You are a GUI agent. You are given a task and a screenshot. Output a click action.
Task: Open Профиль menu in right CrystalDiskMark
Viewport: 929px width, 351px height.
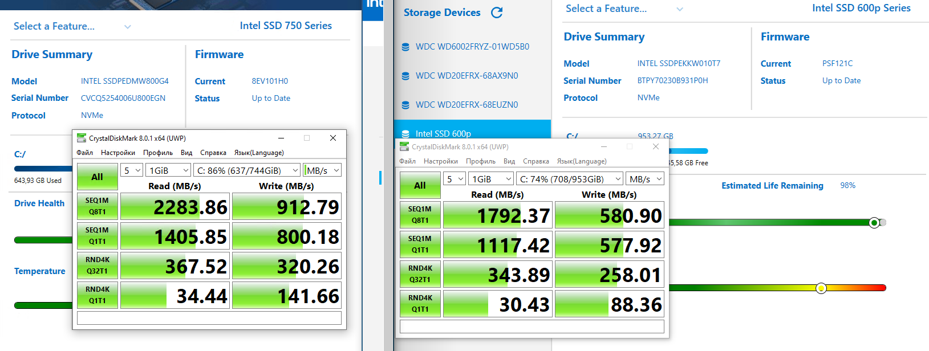481,161
